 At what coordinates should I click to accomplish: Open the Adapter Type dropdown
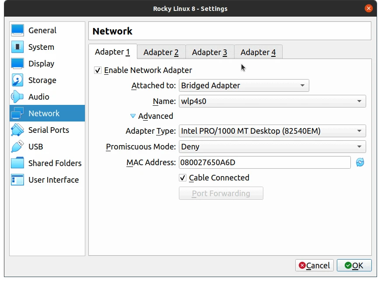coord(272,131)
